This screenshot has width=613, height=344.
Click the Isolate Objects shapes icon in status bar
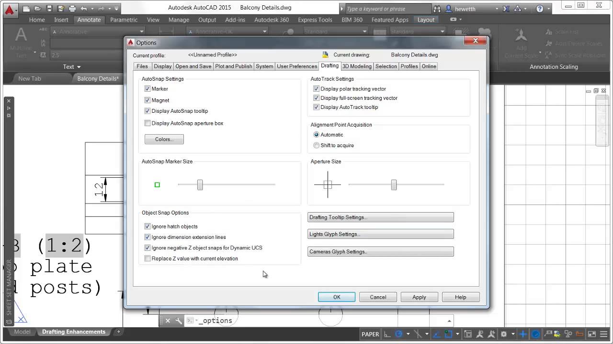[568, 334]
